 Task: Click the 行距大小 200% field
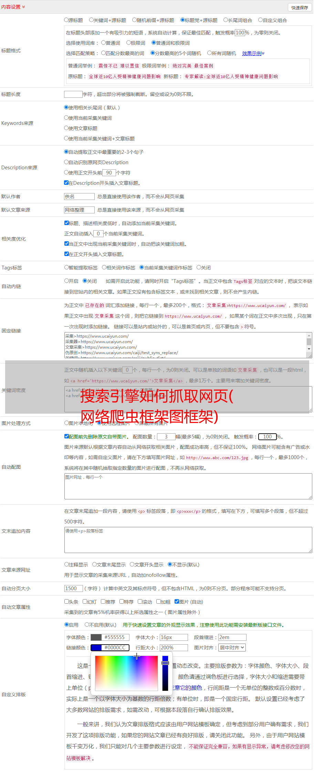174,648
